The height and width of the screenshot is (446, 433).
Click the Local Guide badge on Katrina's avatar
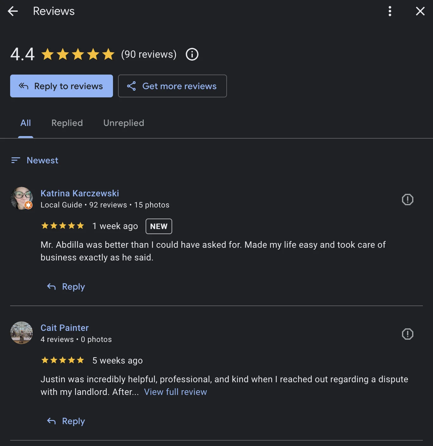click(x=28, y=206)
